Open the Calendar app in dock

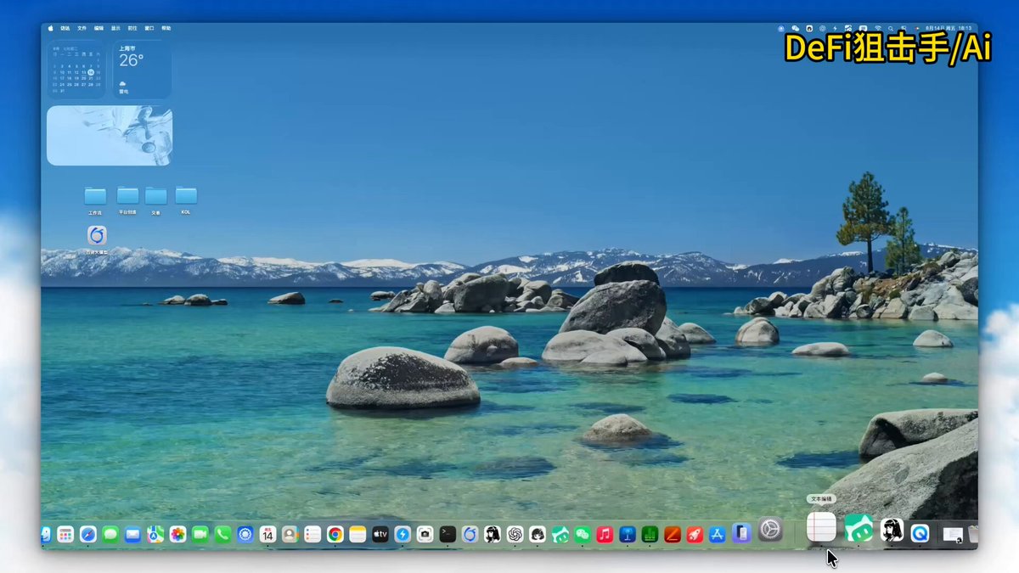267,534
